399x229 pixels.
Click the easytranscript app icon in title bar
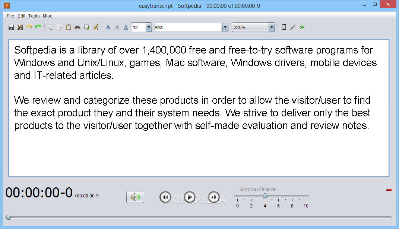click(x=7, y=5)
